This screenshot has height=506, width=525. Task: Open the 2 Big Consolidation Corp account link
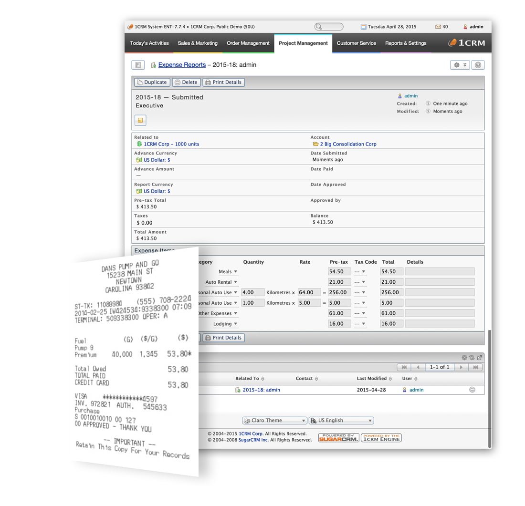click(348, 144)
